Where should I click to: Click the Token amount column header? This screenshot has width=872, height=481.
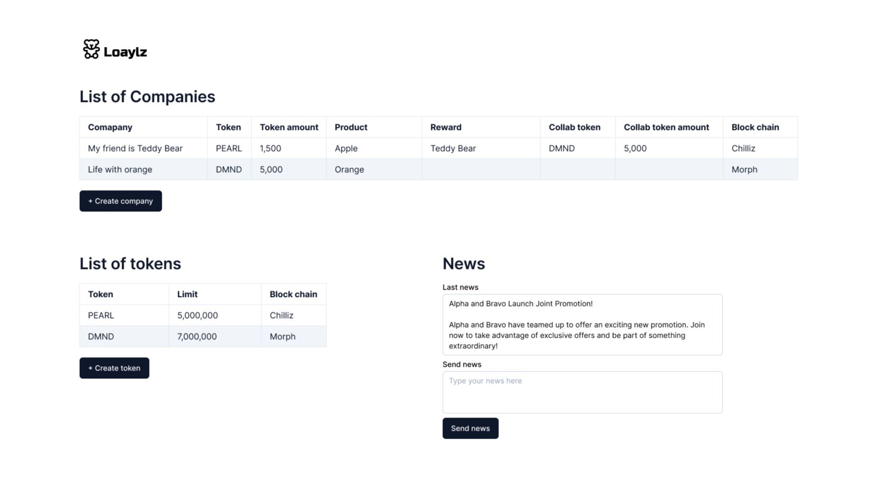pos(289,127)
